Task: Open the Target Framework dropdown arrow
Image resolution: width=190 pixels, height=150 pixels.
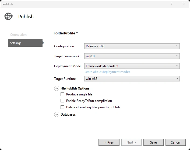Action: tap(177, 56)
